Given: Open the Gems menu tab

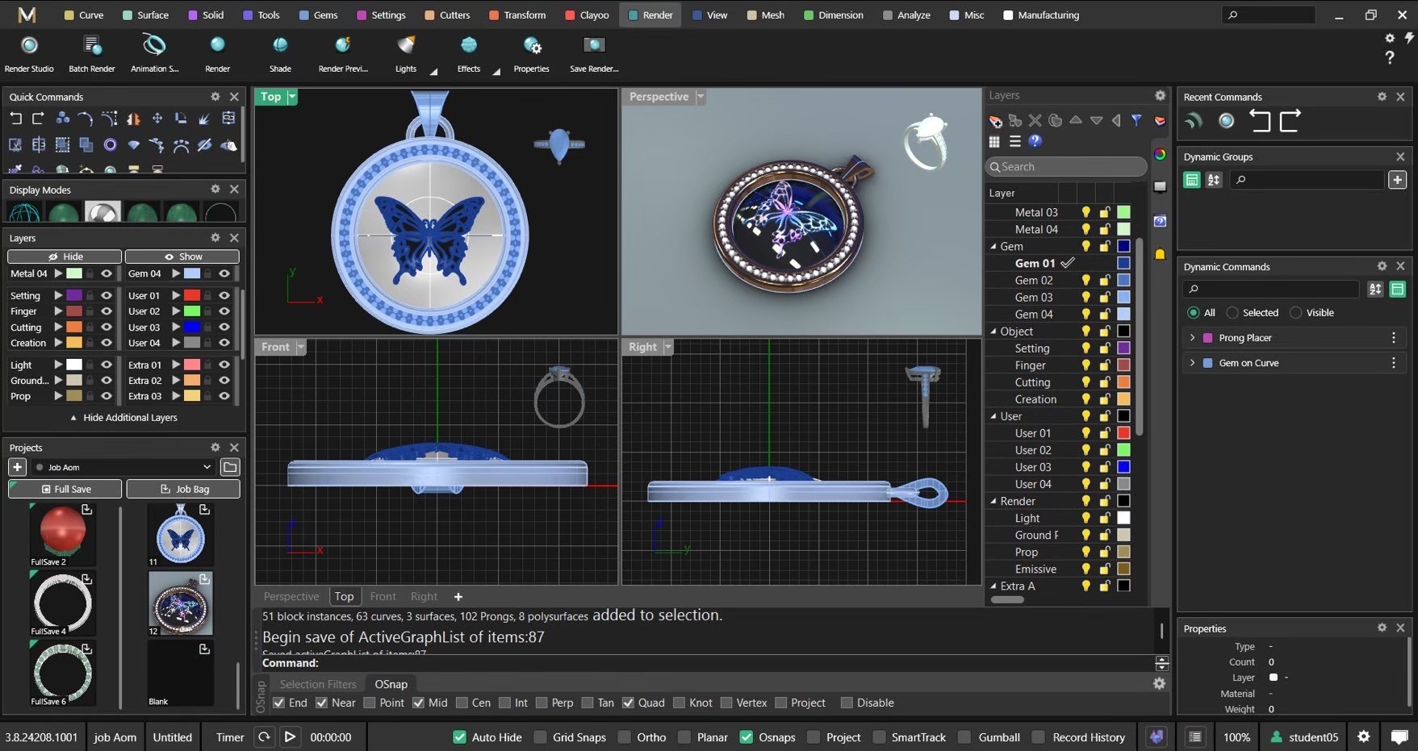Looking at the screenshot, I should coord(318,15).
